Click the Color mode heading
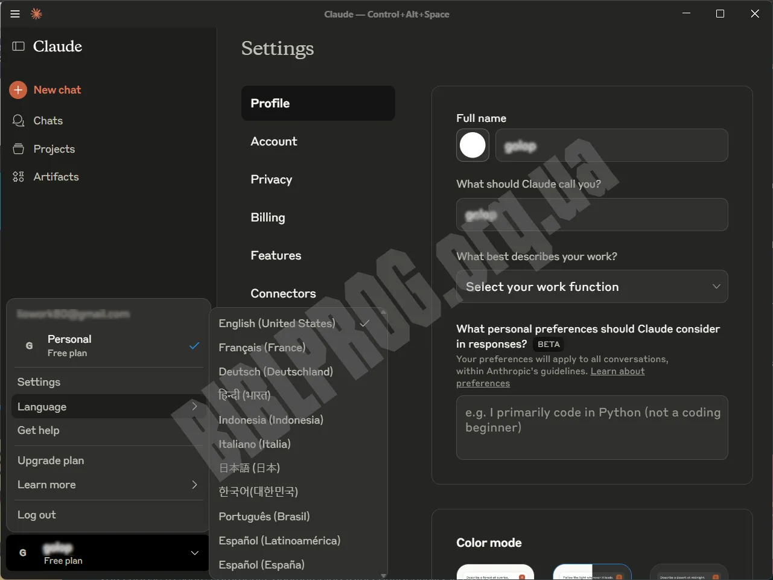The image size is (773, 580). (489, 543)
